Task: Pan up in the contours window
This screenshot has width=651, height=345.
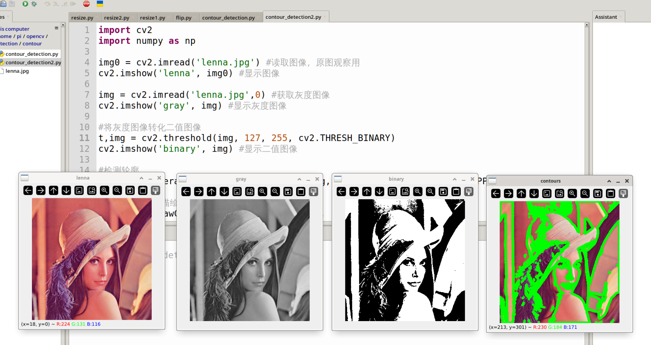Action: coord(521,193)
